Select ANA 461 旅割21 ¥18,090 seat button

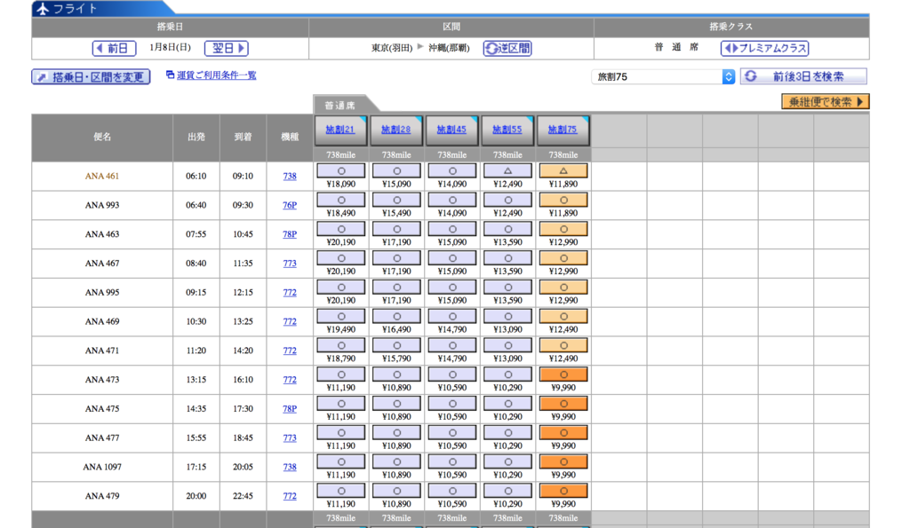(x=340, y=171)
